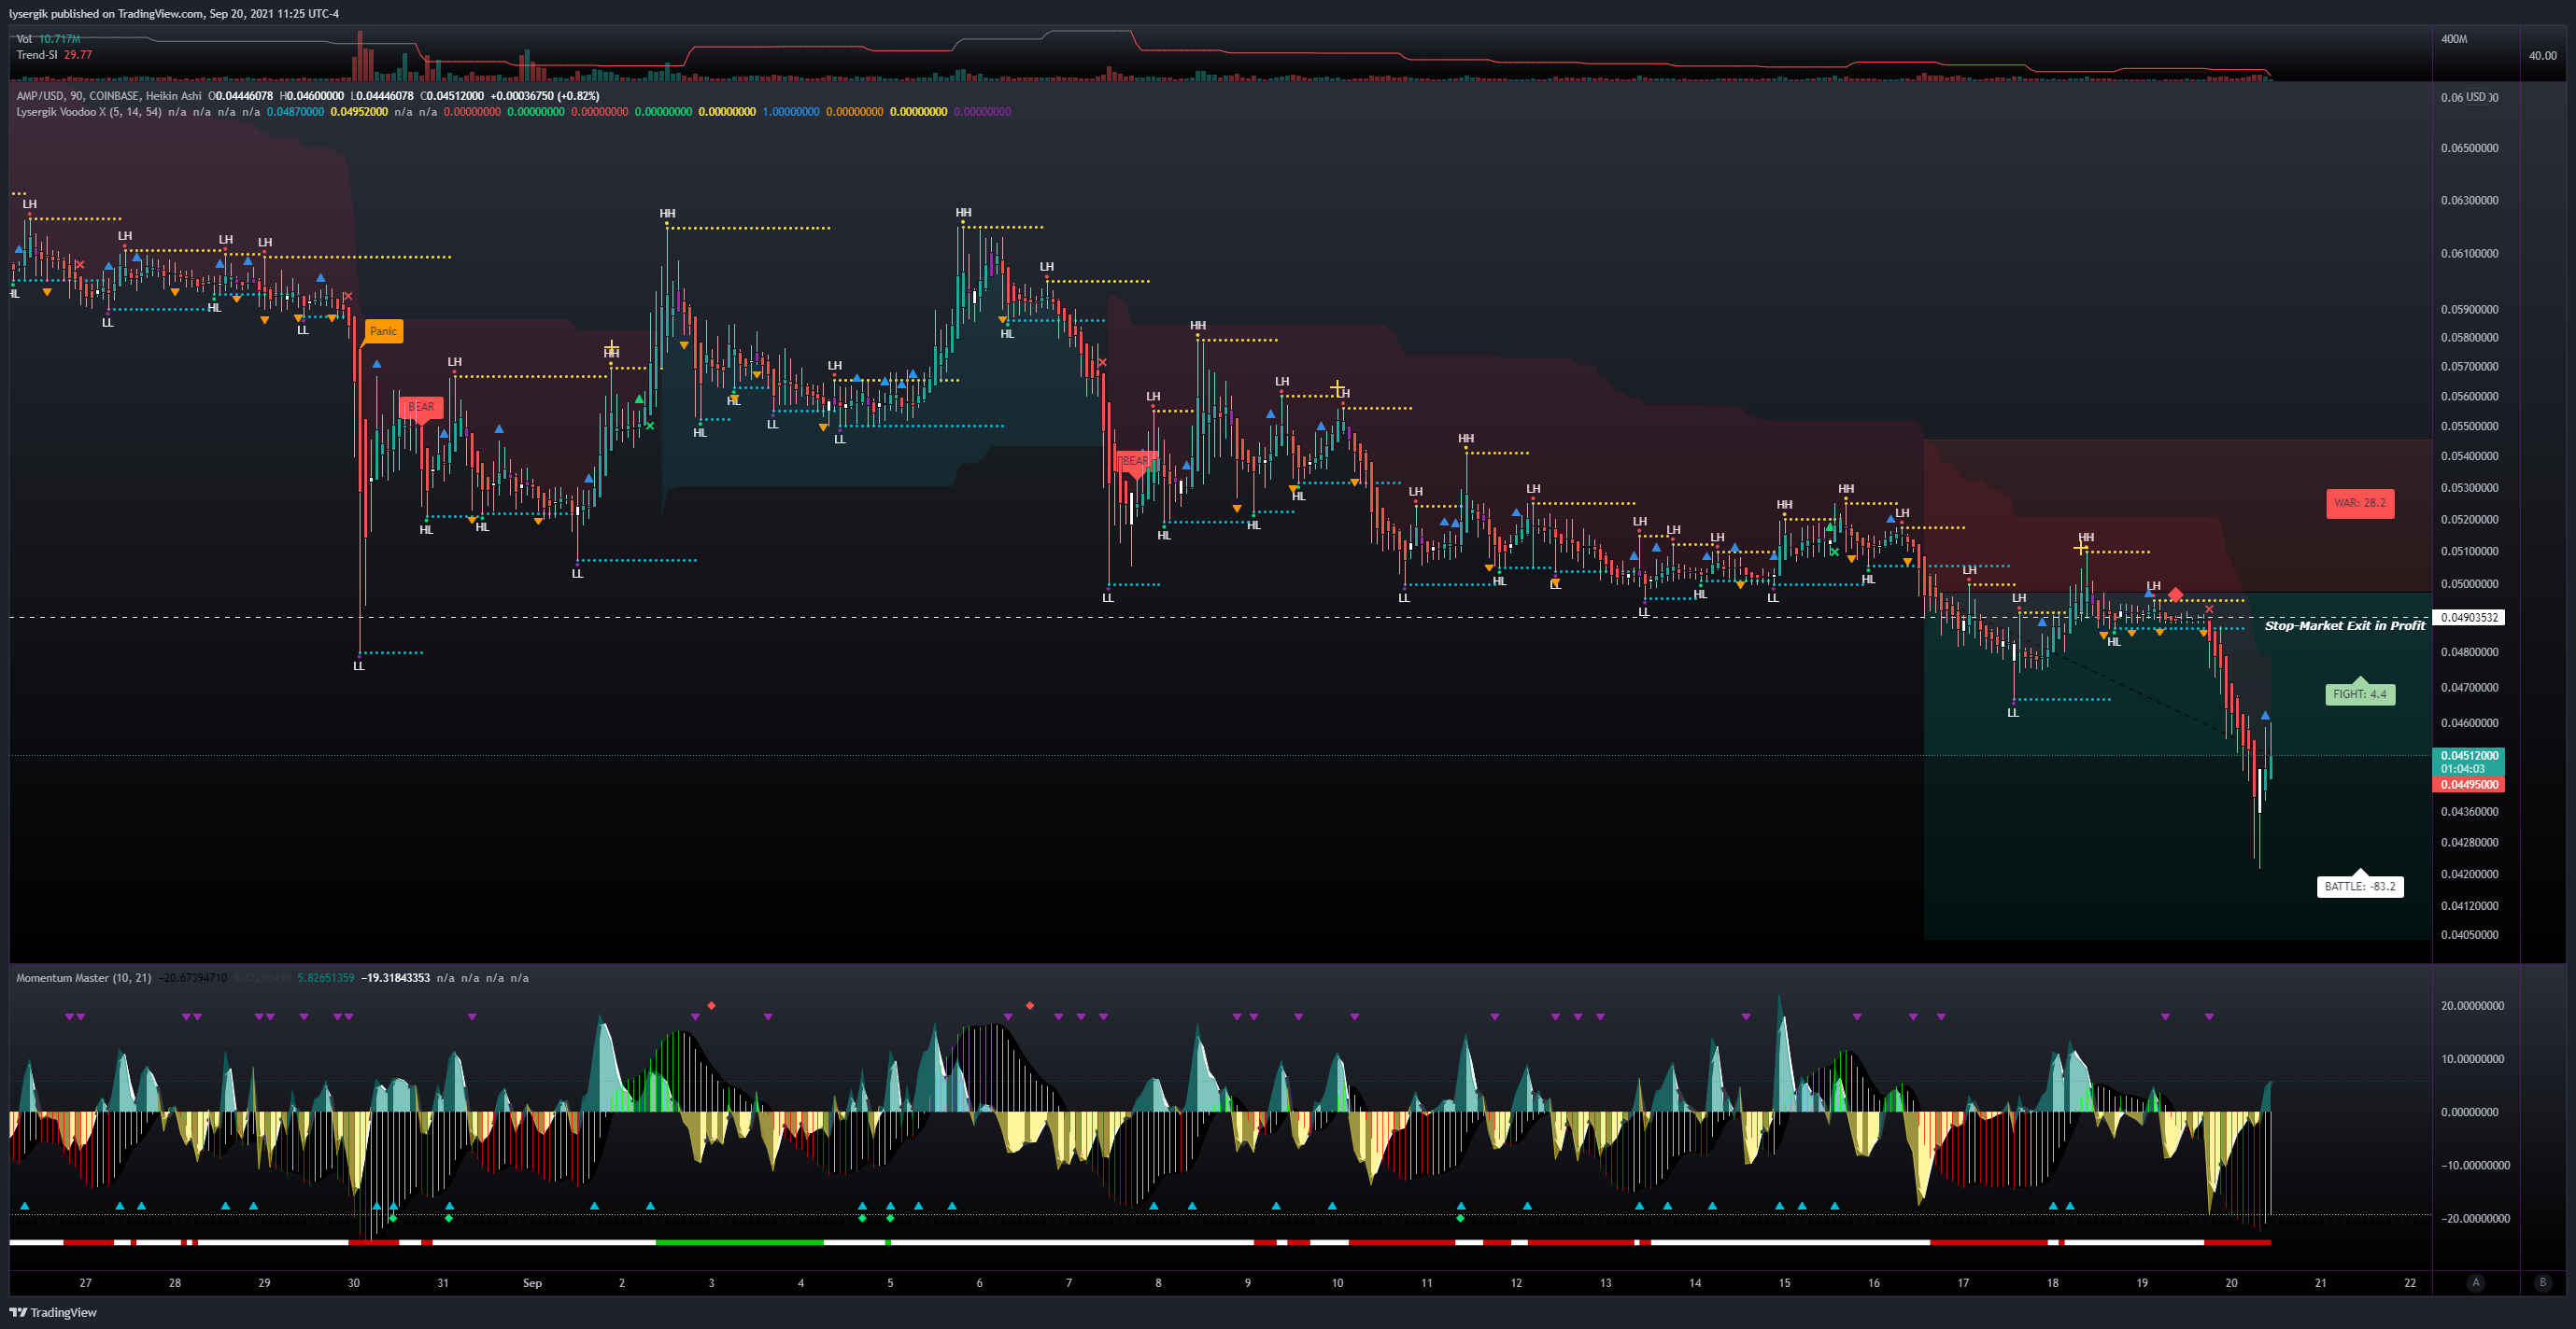Click the HH label above the Sep 6 high
Image resolution: width=2576 pixels, height=1329 pixels.
(963, 212)
